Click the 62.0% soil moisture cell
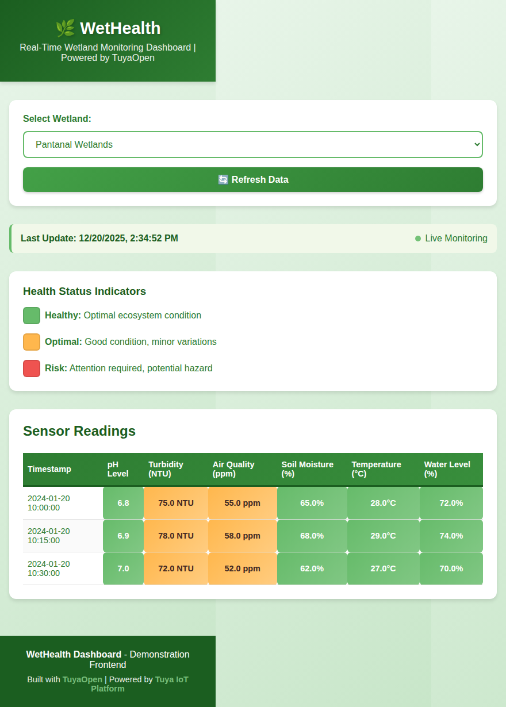506x707 pixels. (312, 568)
